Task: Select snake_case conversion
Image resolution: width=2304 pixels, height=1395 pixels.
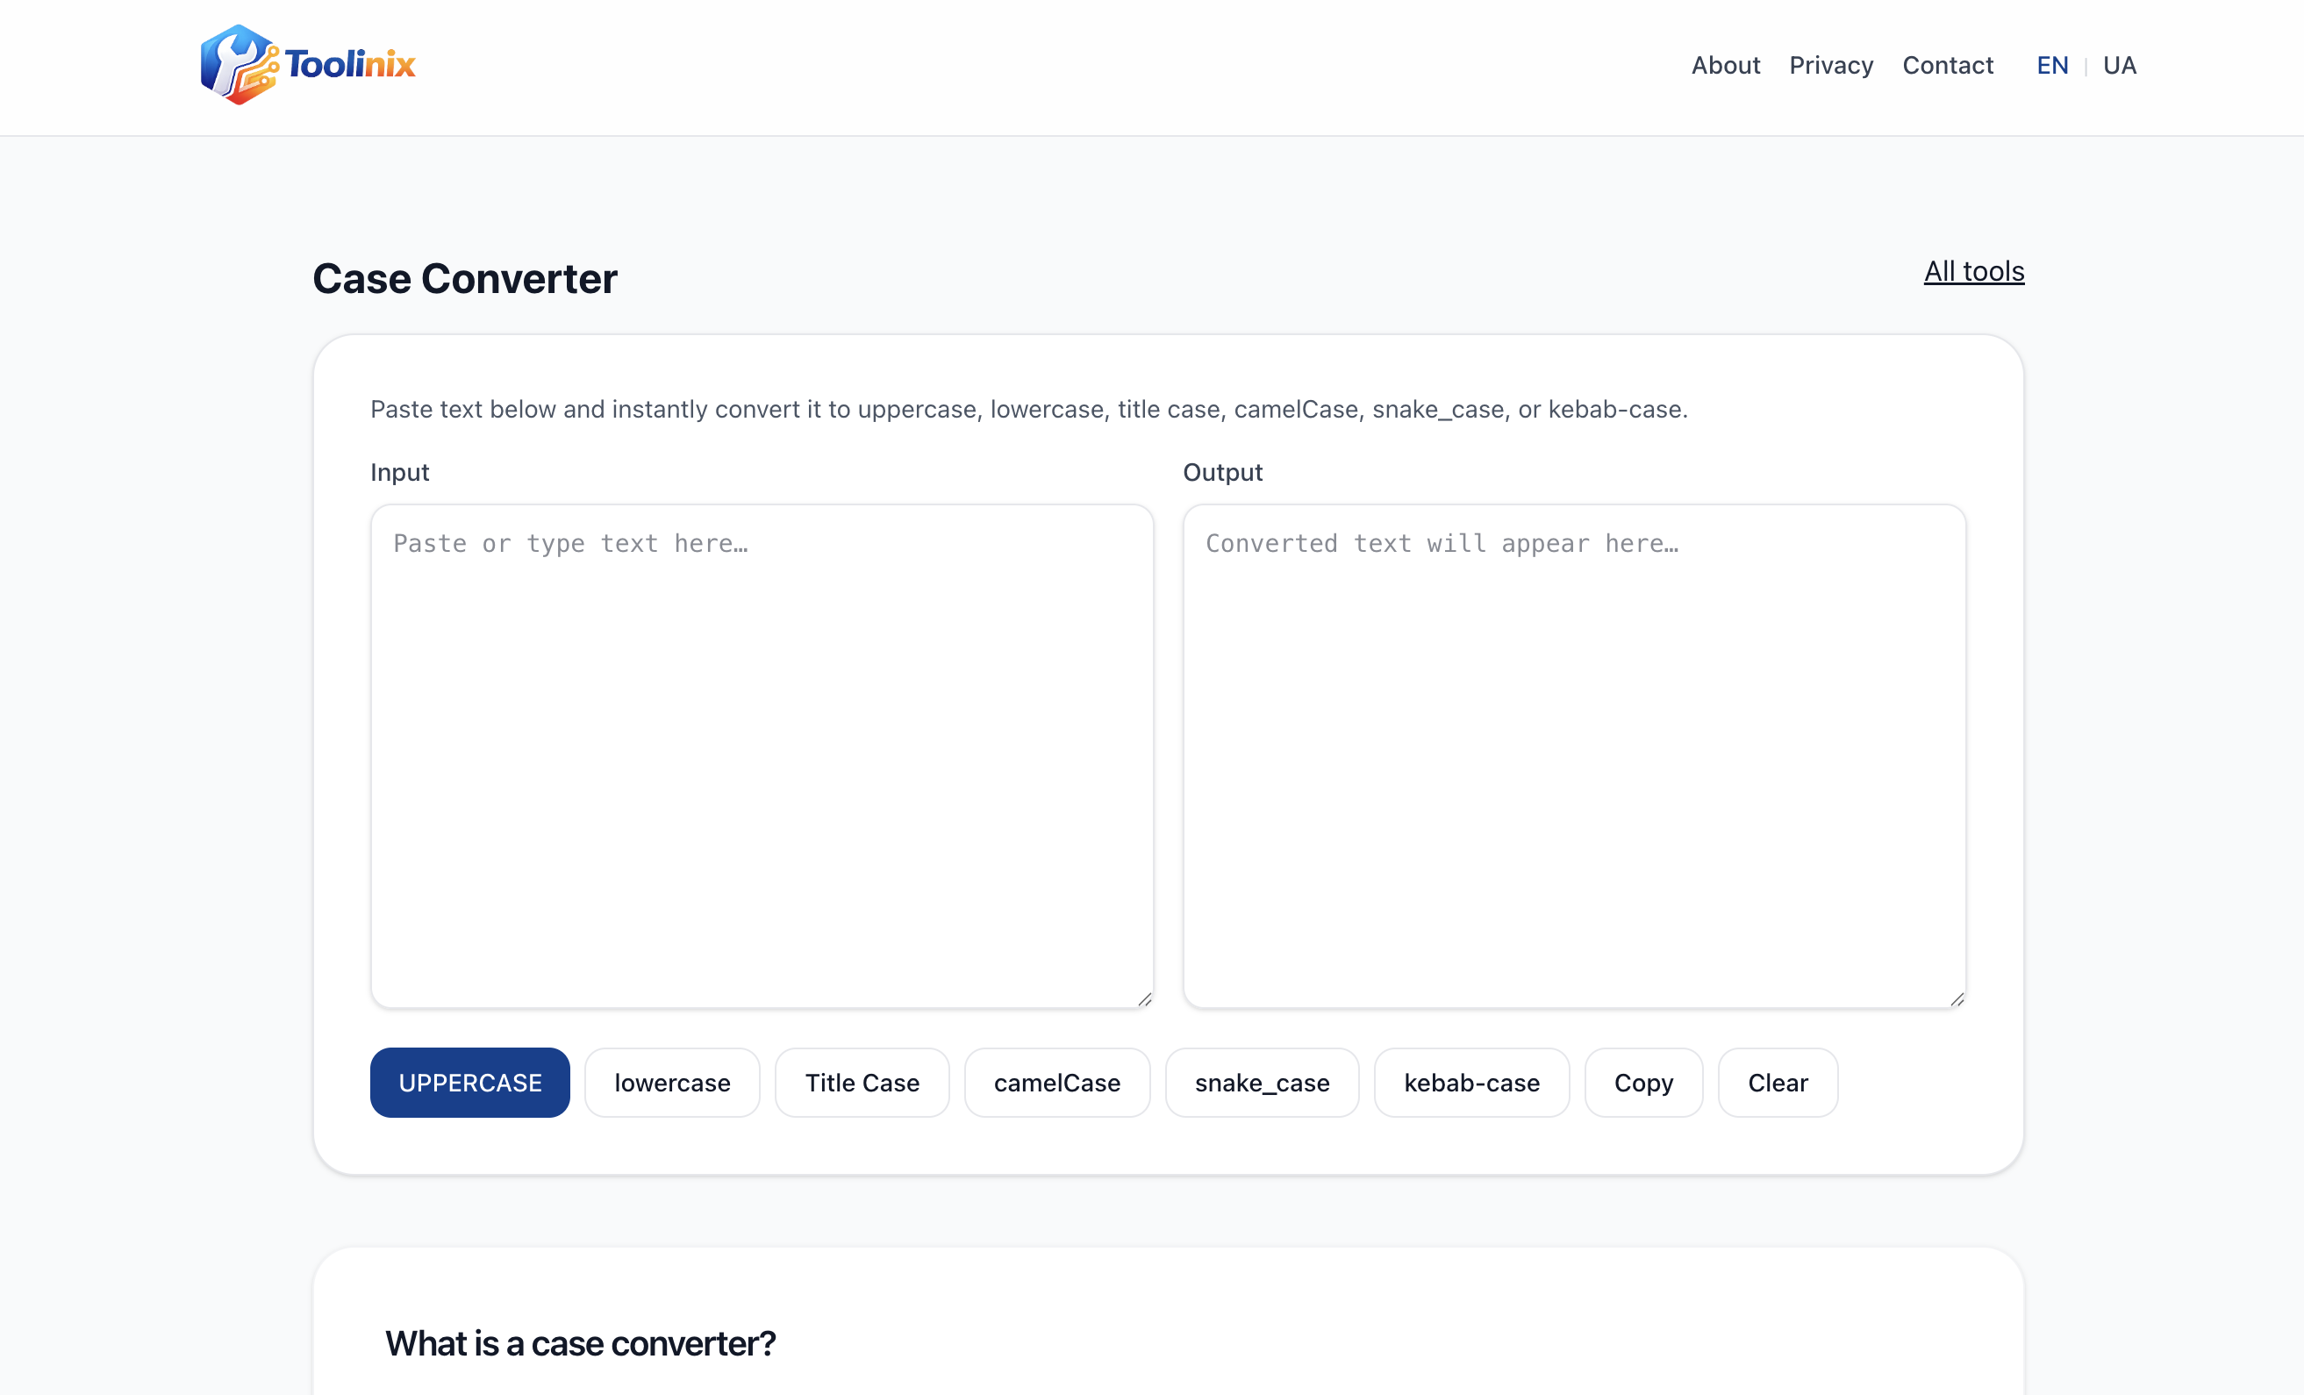Action: click(1262, 1083)
